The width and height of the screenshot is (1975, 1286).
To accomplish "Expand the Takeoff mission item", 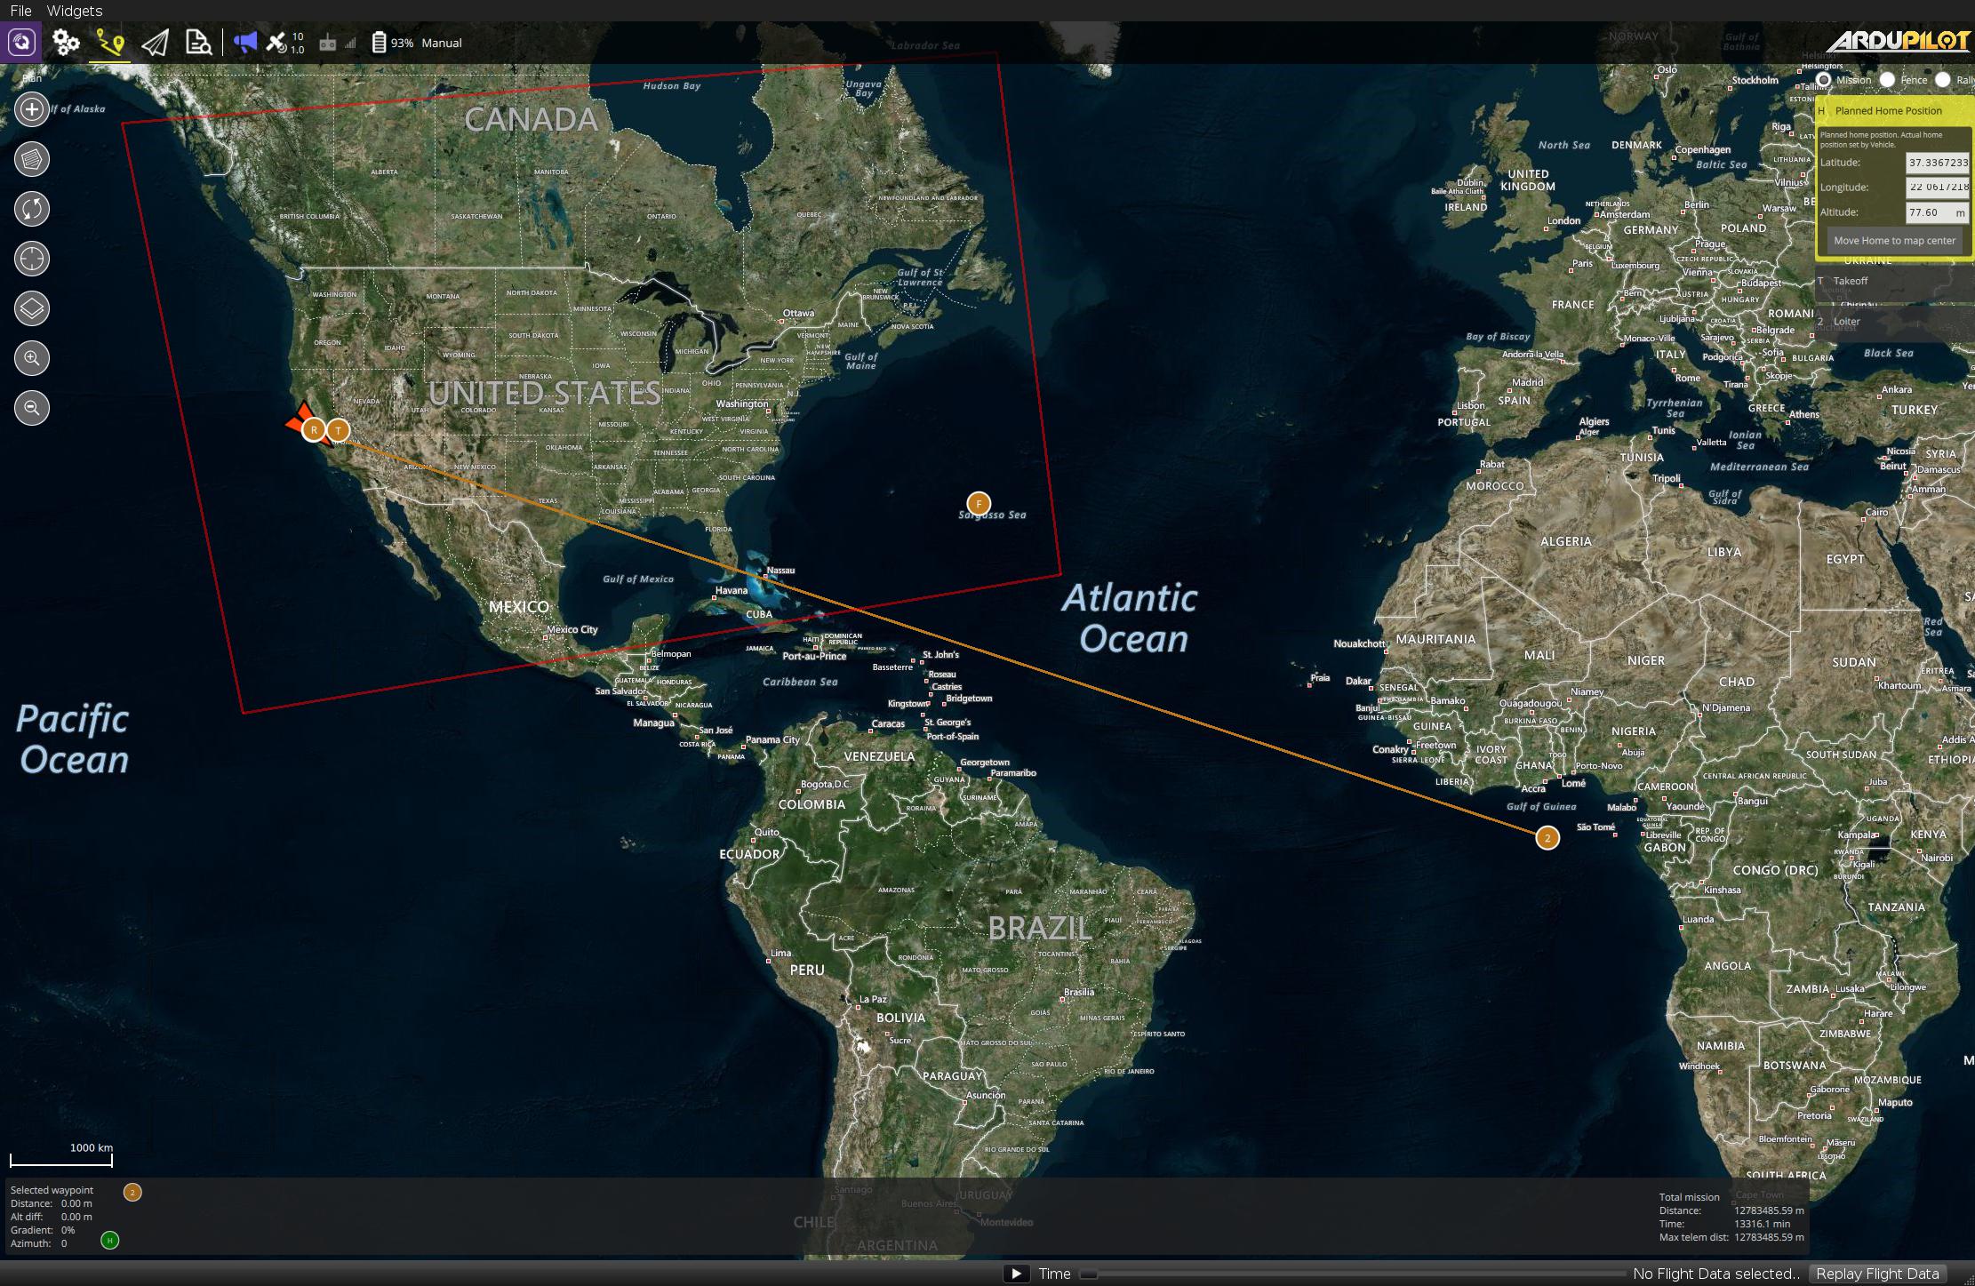I will pyautogui.click(x=1893, y=281).
